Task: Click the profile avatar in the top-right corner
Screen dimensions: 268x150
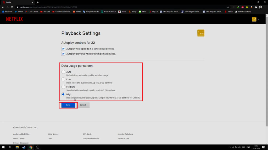Action: pyautogui.click(x=253, y=19)
